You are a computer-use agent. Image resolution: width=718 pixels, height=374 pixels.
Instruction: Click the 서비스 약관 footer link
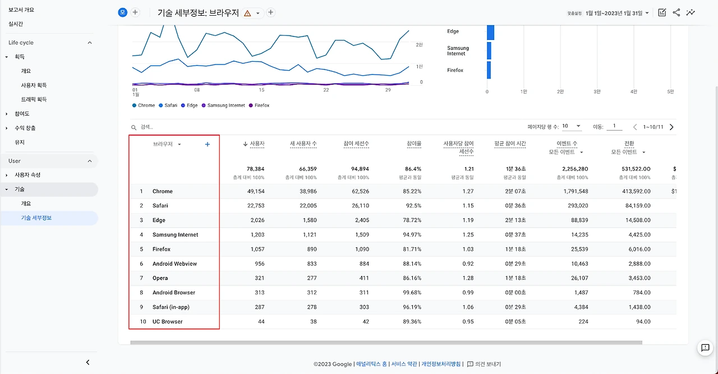(x=404, y=364)
